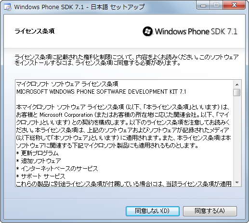Click the Windows Phone SDK 7.1 logo
This screenshot has width=249, height=223.
pyautogui.click(x=190, y=31)
